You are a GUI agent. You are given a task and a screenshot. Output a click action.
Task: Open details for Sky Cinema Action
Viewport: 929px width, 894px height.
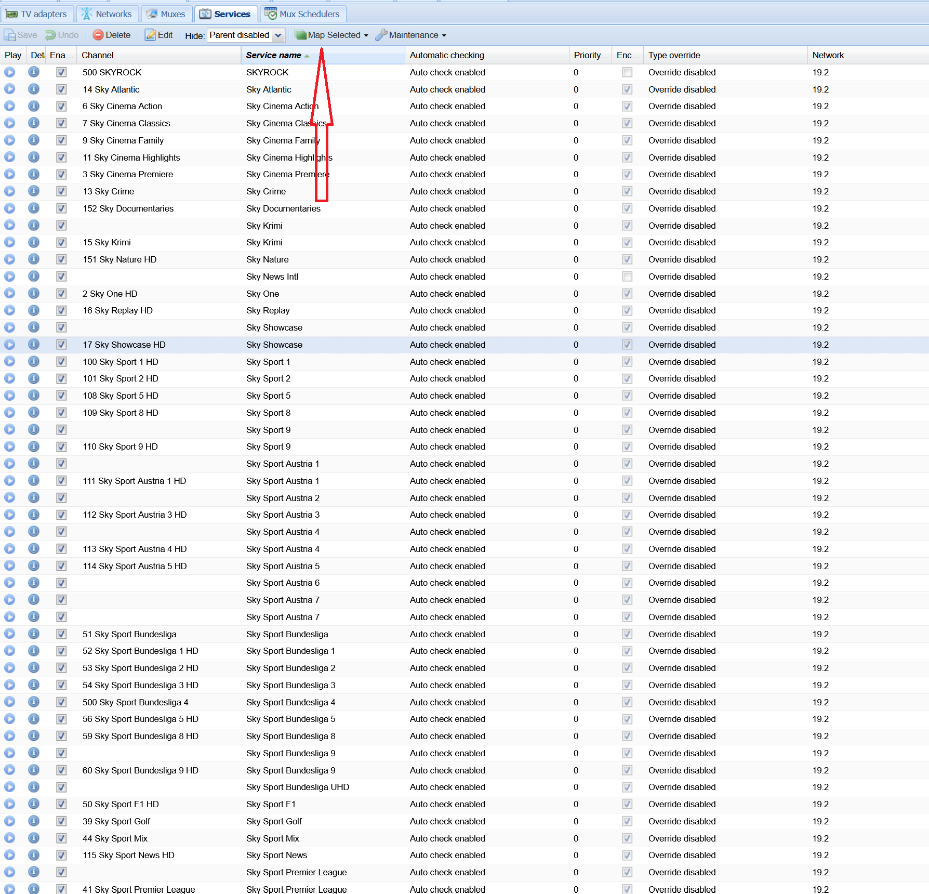[x=34, y=106]
